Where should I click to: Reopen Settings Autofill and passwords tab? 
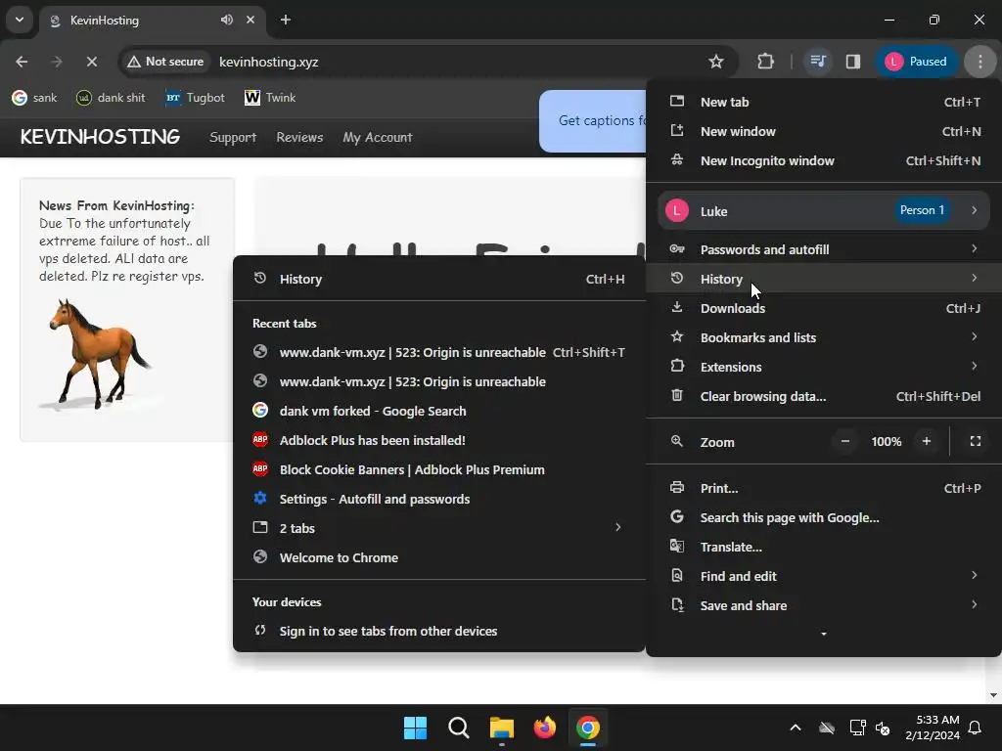[439, 500]
